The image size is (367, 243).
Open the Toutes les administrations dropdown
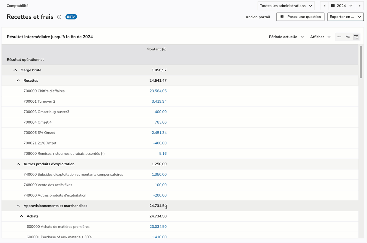[286, 6]
